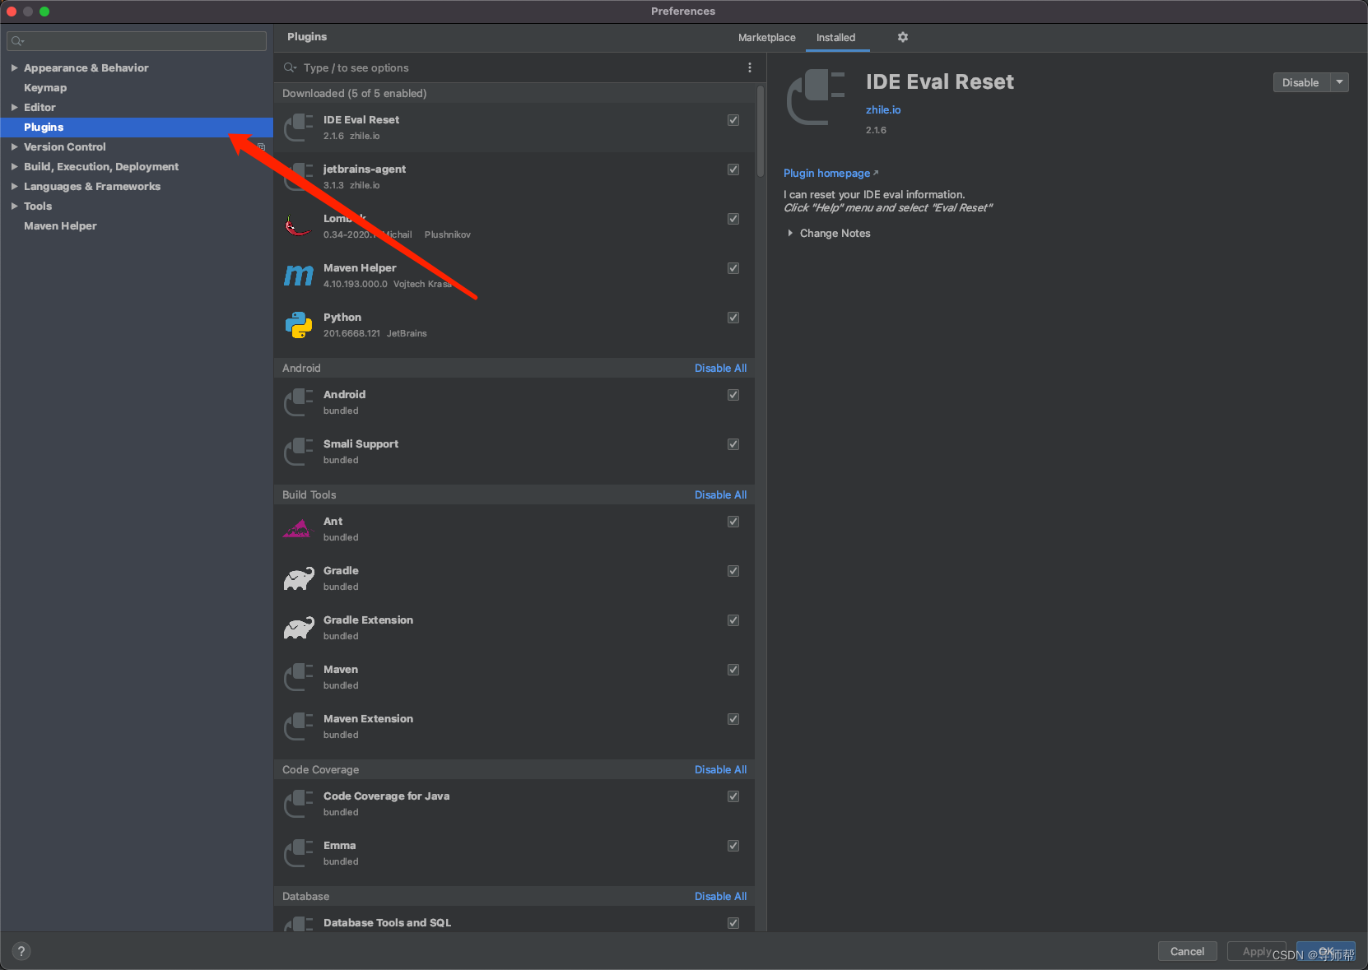Click the Emma plugin icon

coord(298,853)
